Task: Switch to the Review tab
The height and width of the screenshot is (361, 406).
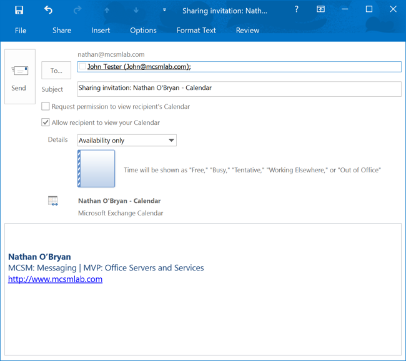Action: point(247,31)
